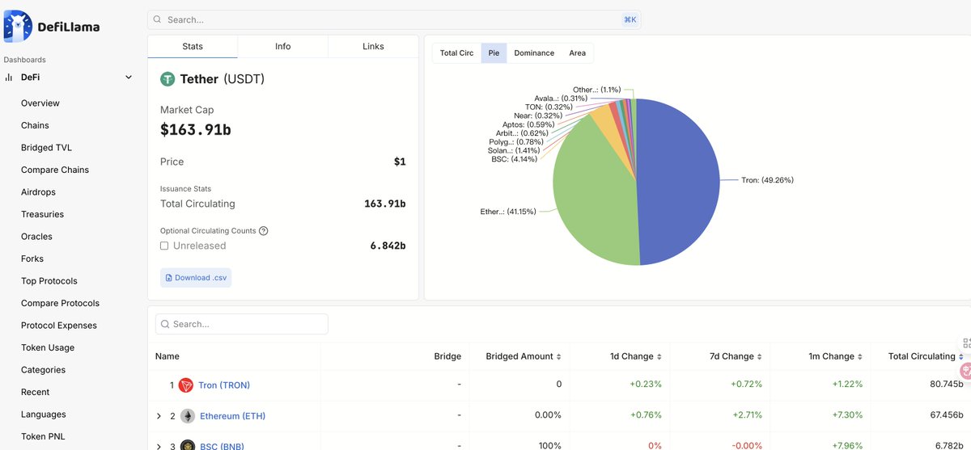Open Compare Protocols in the sidebar

tap(60, 303)
